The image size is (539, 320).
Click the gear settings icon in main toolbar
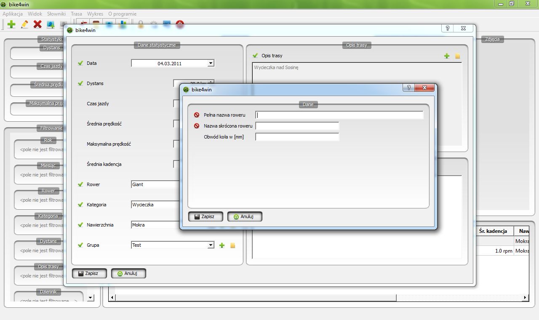click(154, 24)
